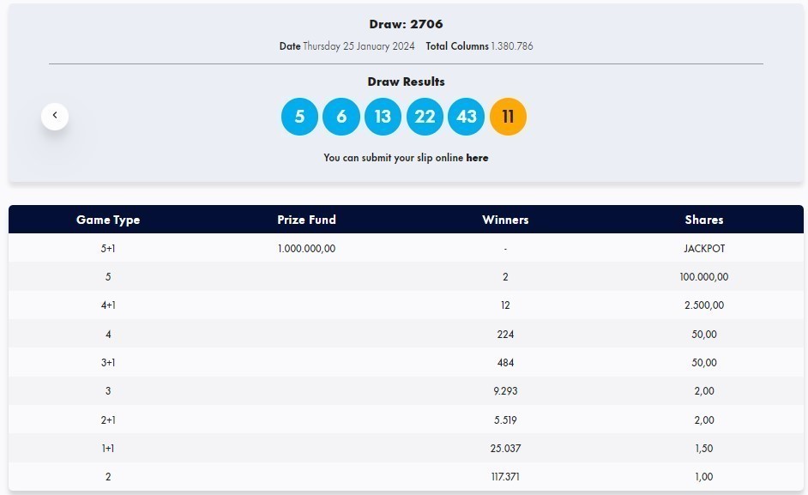Click the JACKPOT shares cell
Image resolution: width=808 pixels, height=495 pixels.
pyautogui.click(x=703, y=249)
